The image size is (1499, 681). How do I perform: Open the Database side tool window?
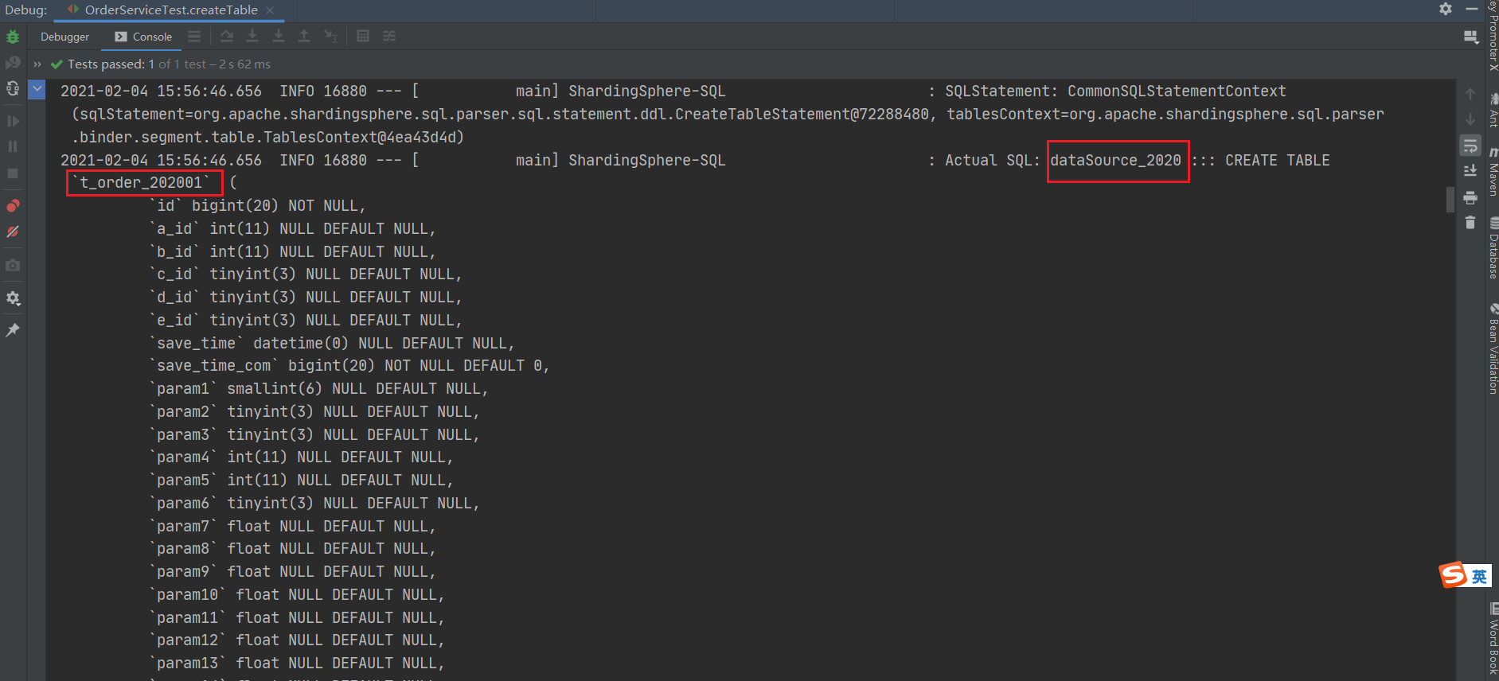click(1493, 249)
